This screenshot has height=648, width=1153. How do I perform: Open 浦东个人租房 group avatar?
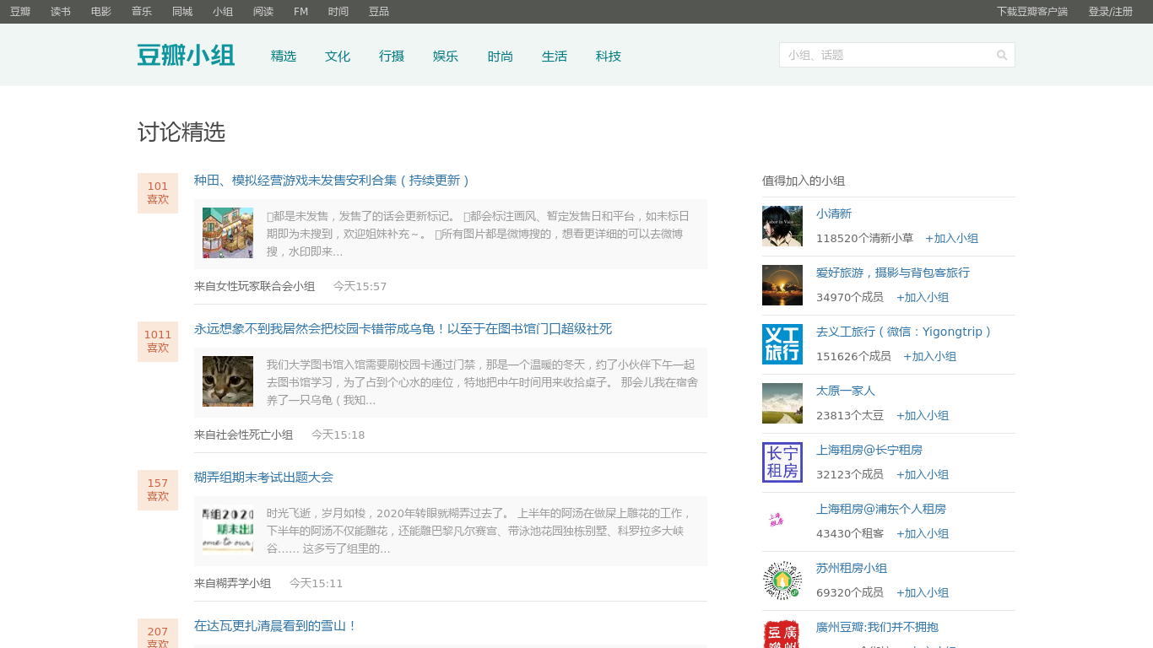coord(782,521)
